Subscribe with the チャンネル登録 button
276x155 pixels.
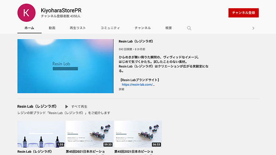(244, 13)
